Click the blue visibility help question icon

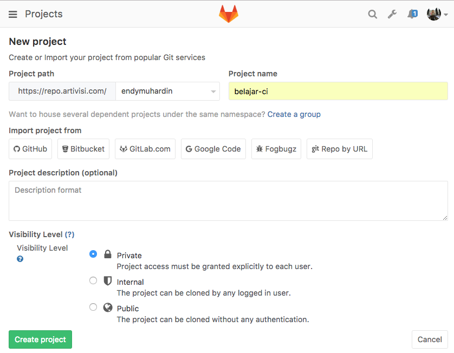point(20,259)
